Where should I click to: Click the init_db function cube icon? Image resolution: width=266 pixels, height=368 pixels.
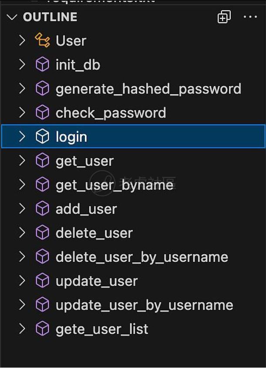click(42, 65)
